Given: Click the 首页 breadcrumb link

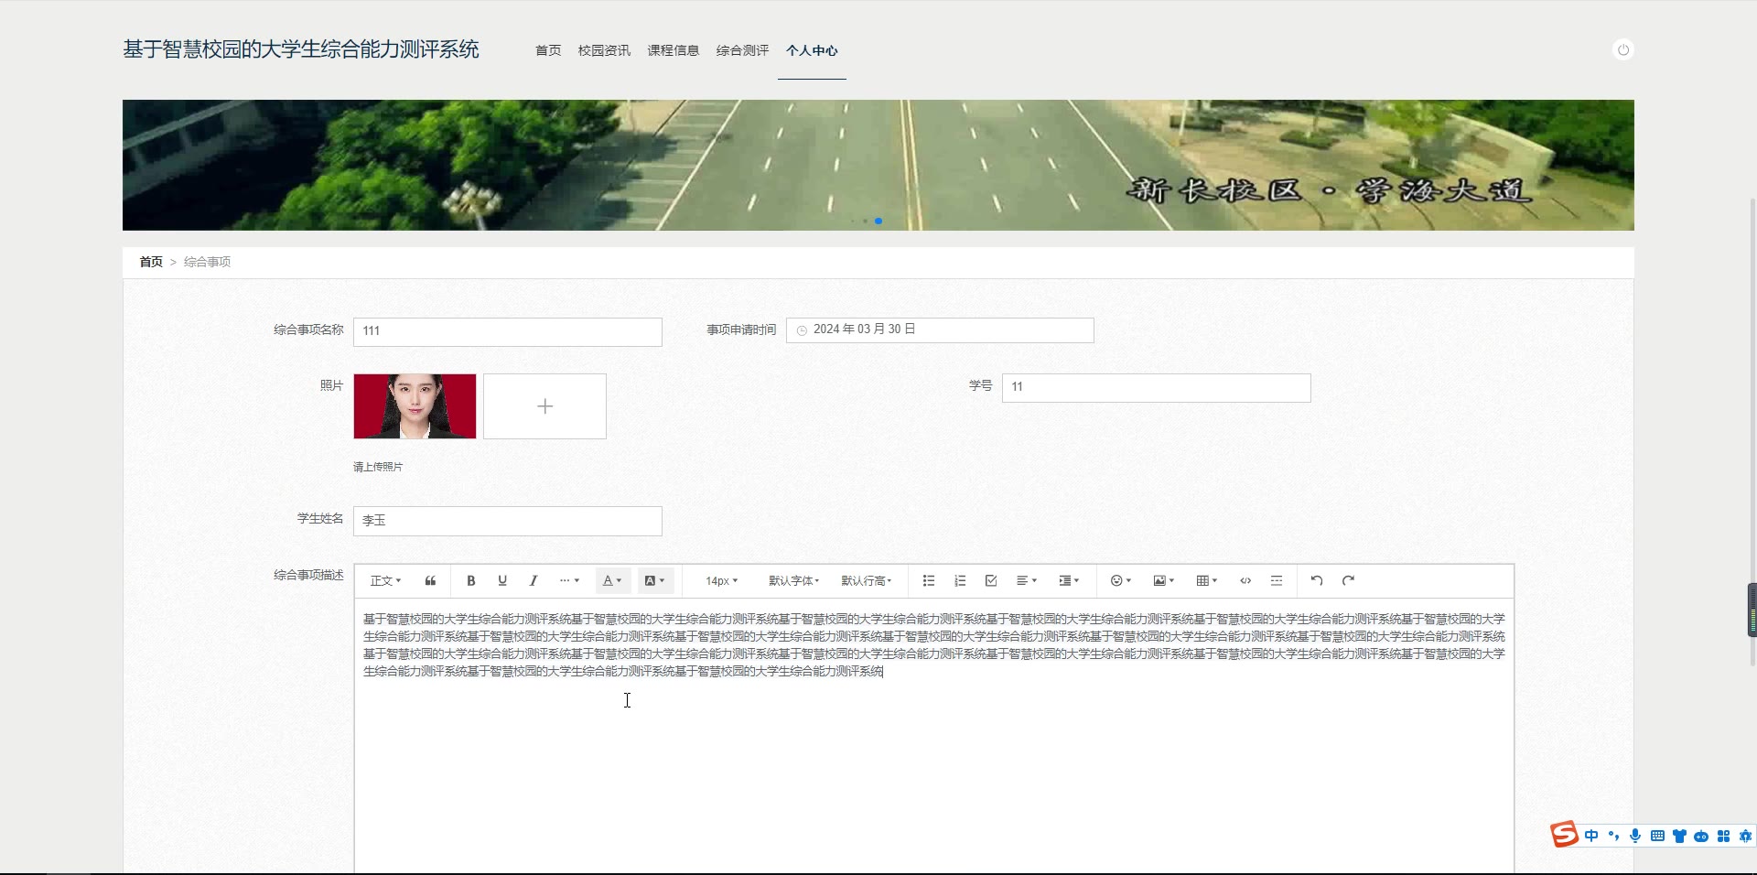Looking at the screenshot, I should click(x=151, y=262).
